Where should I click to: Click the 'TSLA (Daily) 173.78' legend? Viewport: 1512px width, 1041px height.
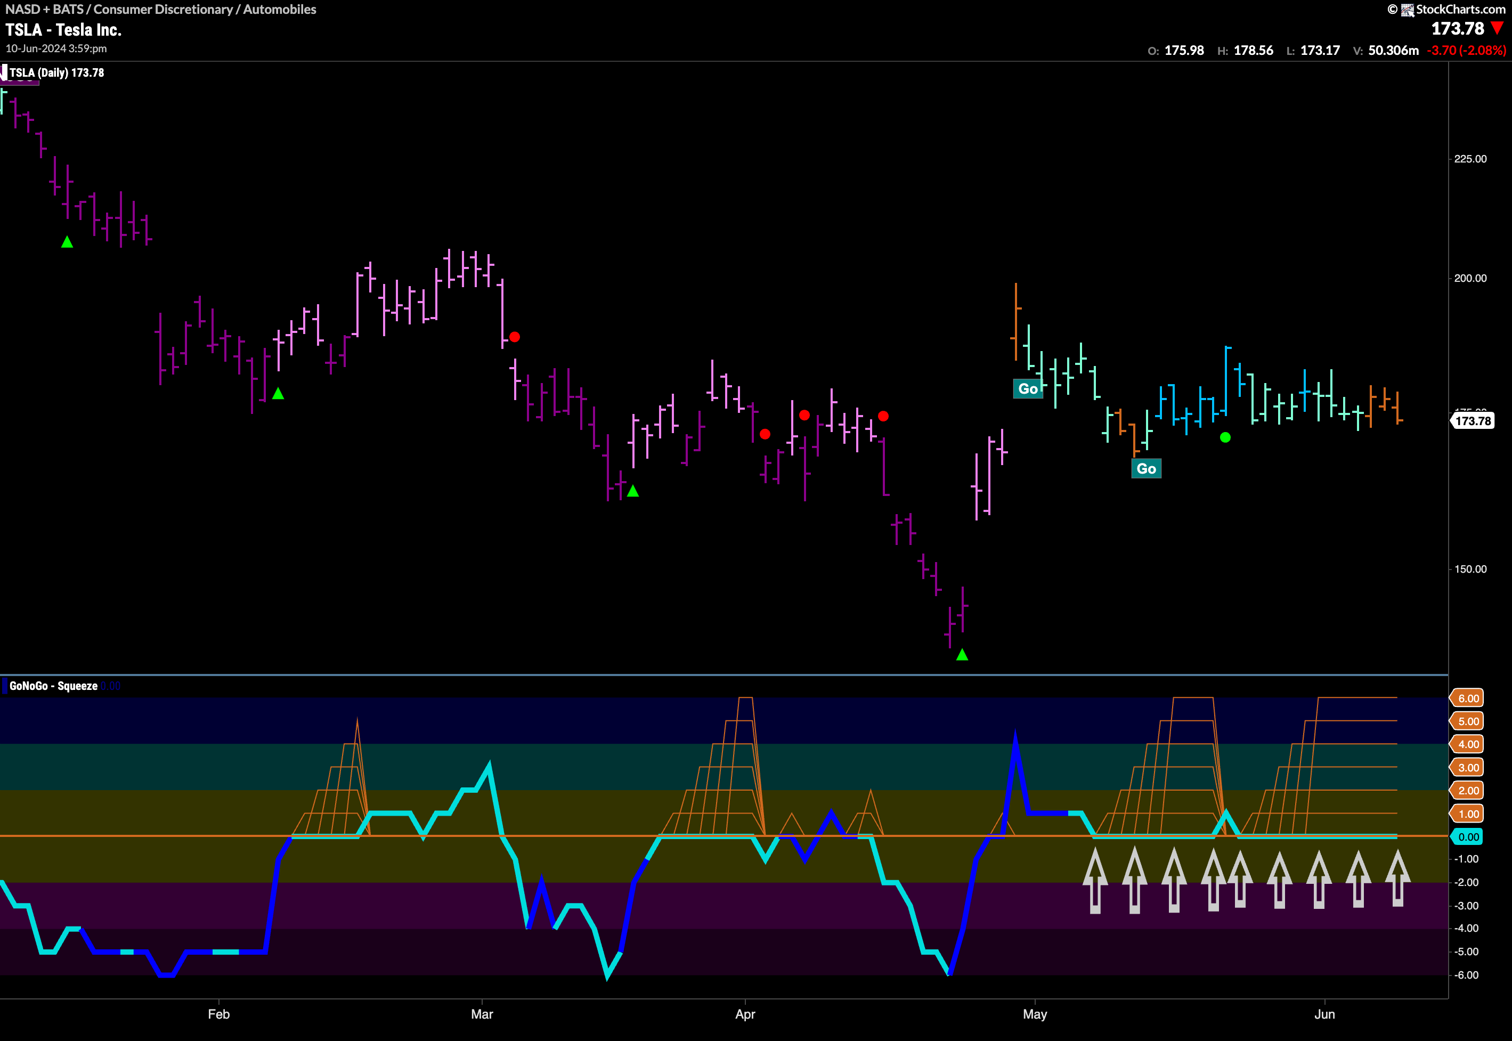tap(57, 73)
